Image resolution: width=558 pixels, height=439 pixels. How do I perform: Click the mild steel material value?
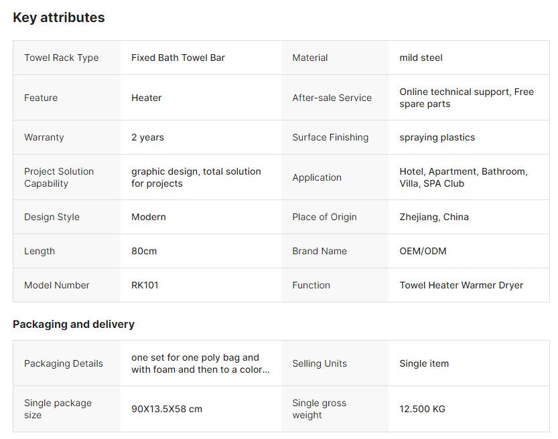tap(421, 58)
